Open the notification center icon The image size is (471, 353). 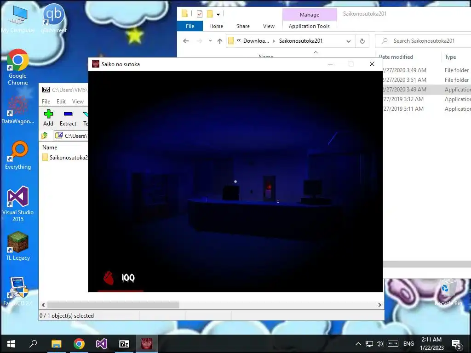coord(457,344)
